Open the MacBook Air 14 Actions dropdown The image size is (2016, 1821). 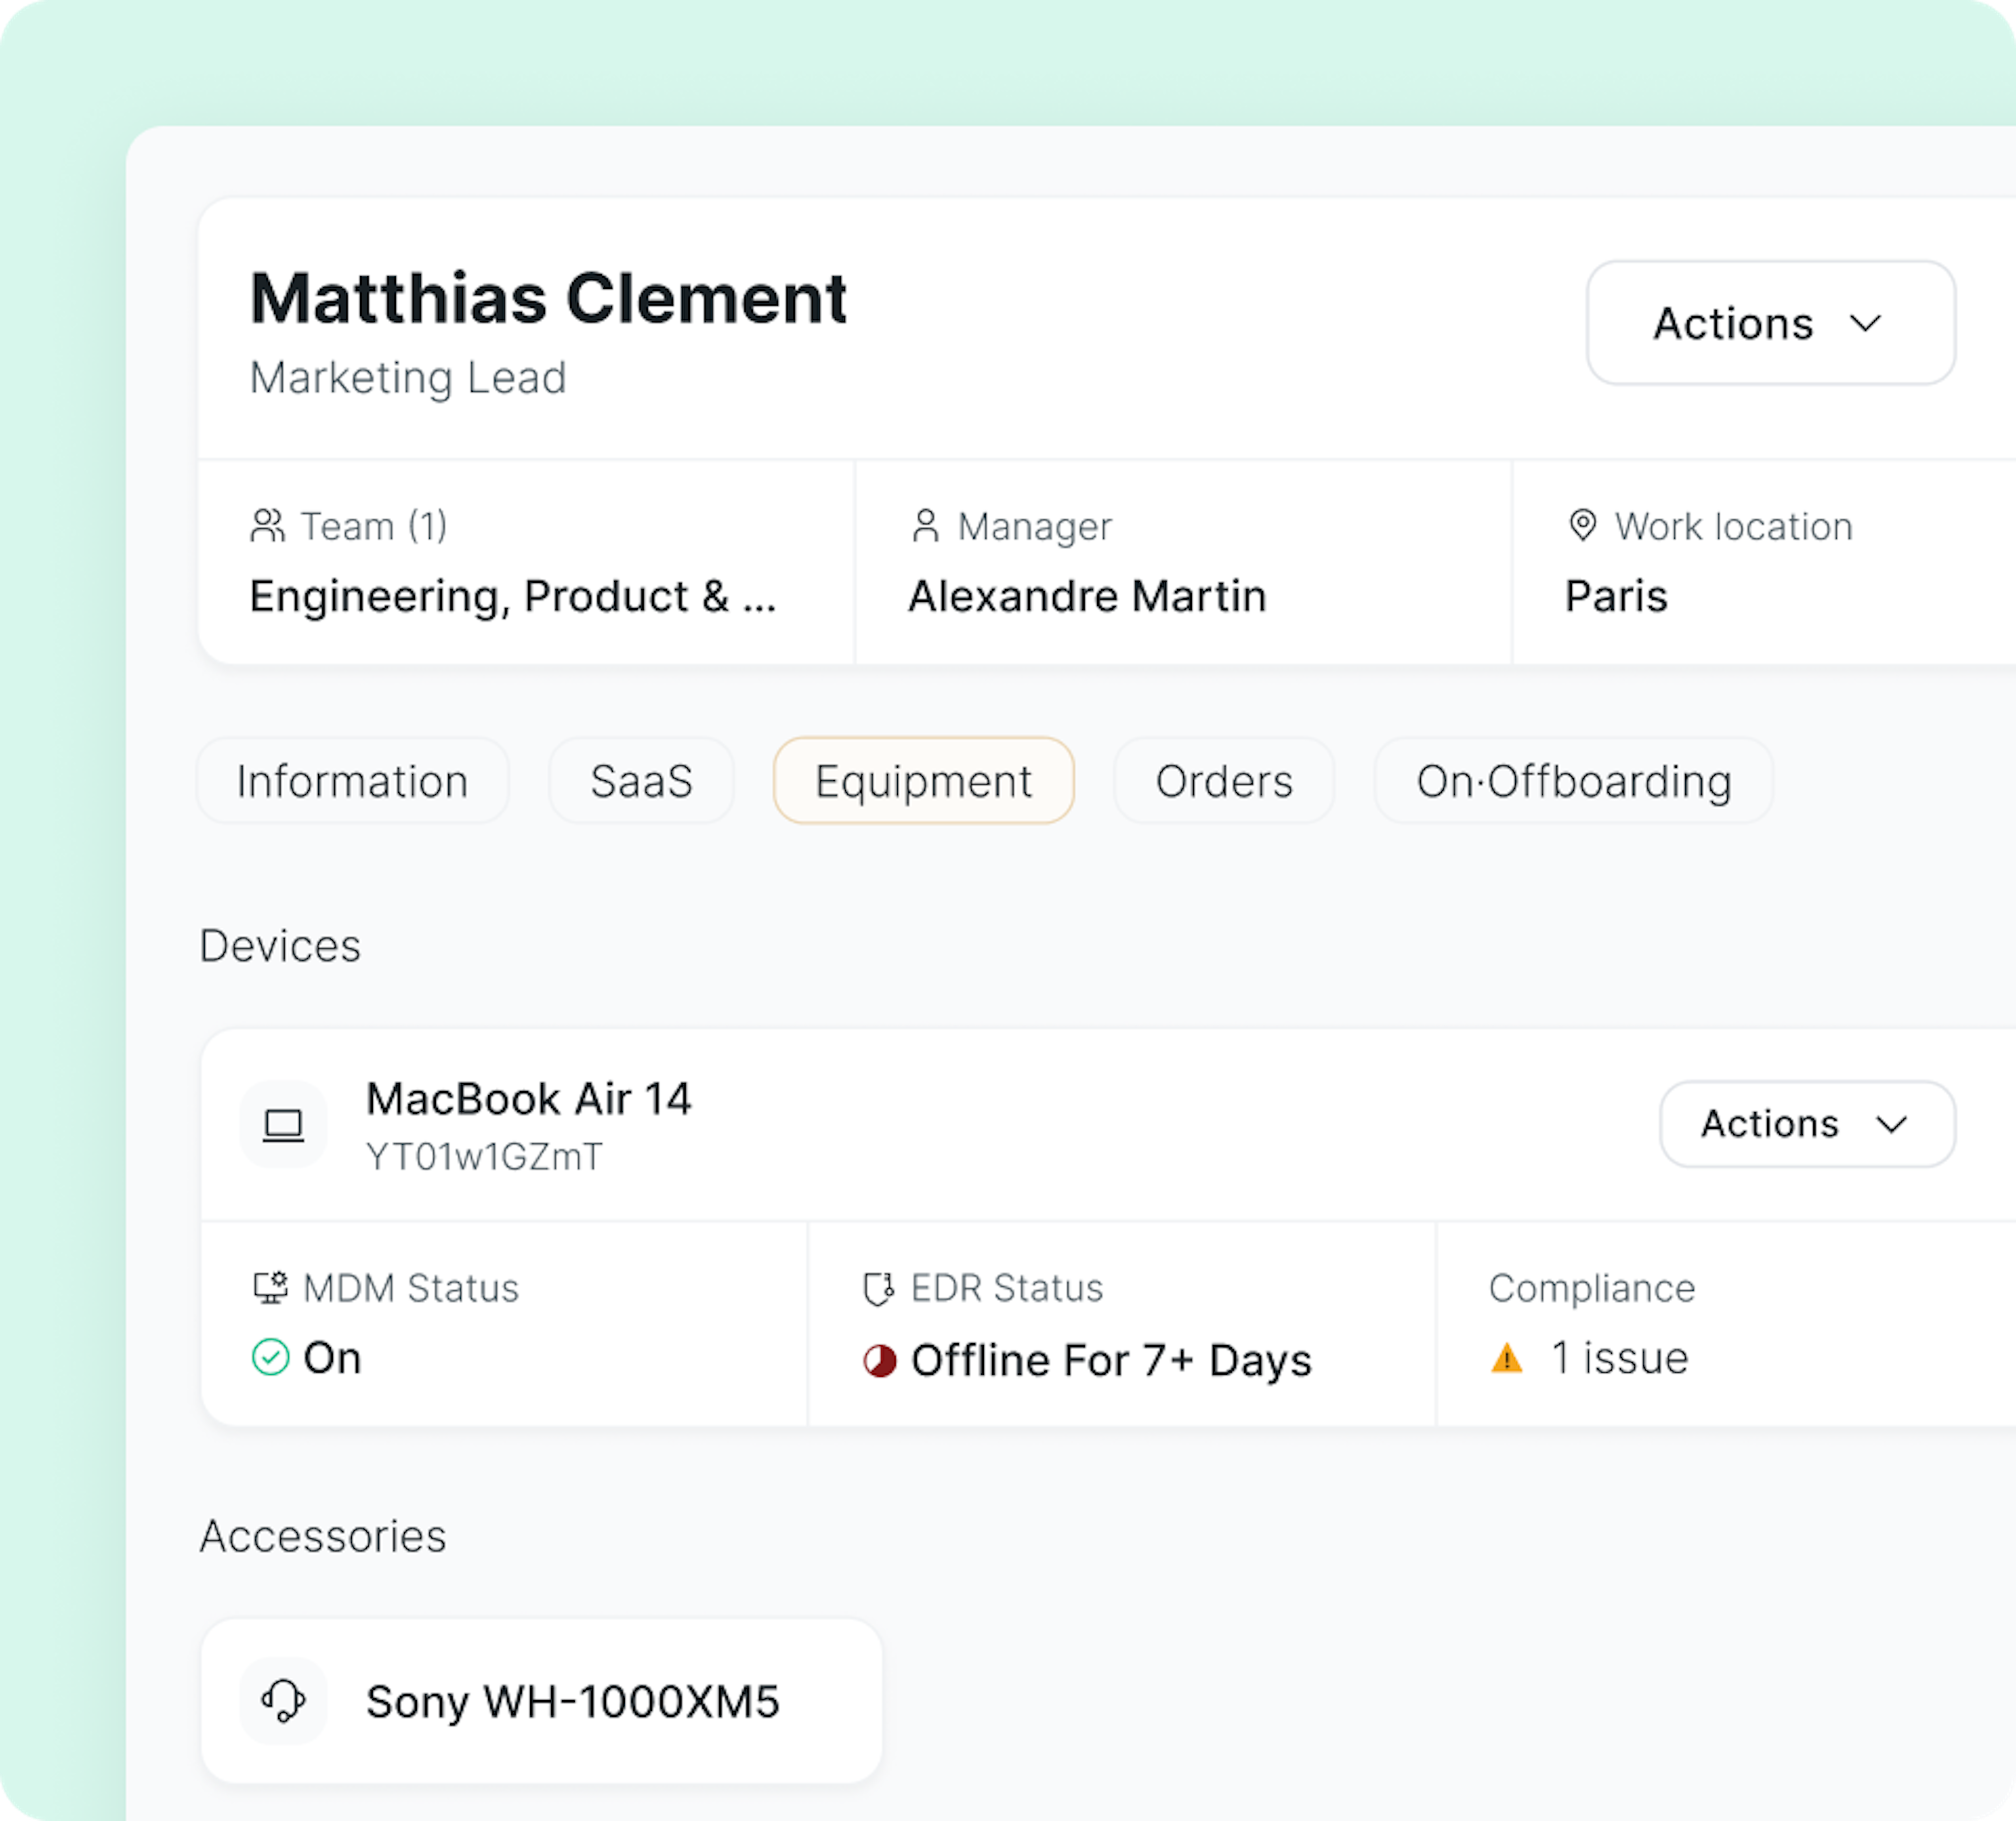(x=1806, y=1124)
